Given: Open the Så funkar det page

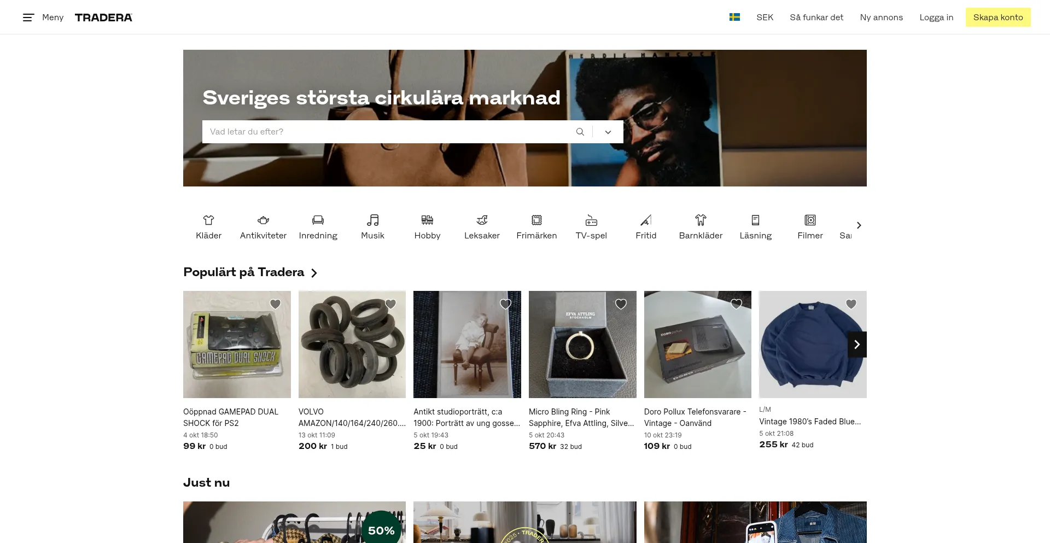Looking at the screenshot, I should click(x=816, y=17).
